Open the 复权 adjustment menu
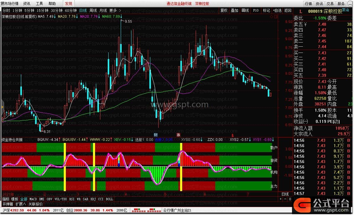 224,10
